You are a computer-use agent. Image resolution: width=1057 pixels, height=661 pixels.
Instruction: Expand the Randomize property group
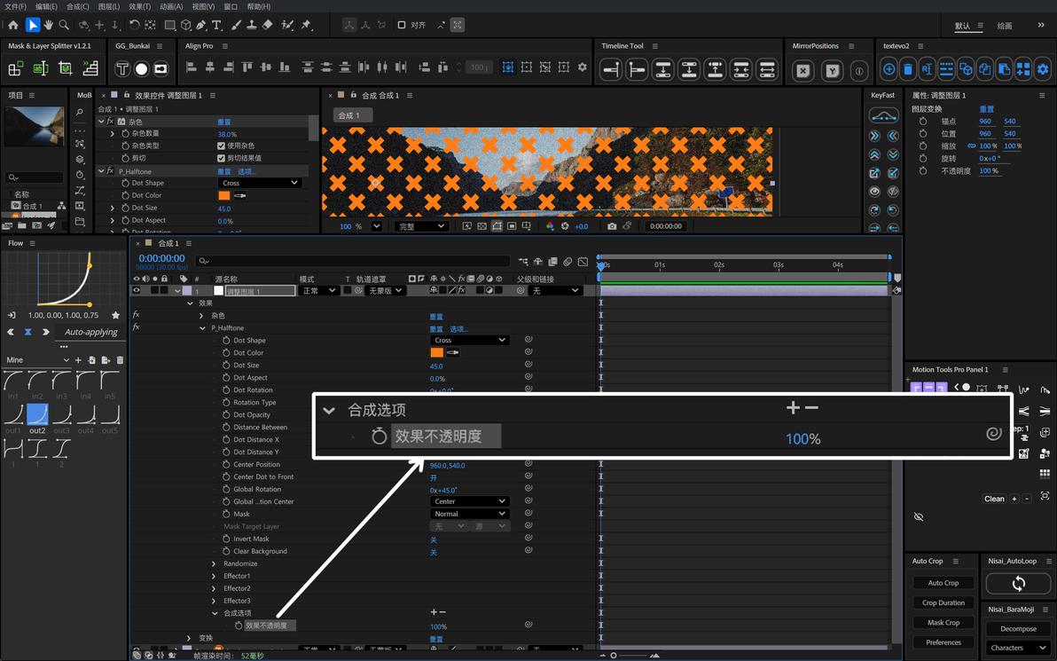pyautogui.click(x=214, y=564)
